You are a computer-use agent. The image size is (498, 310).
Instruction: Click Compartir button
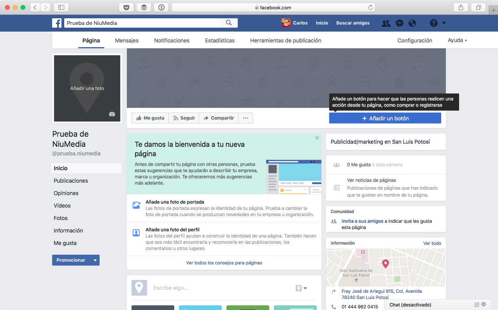click(x=219, y=118)
